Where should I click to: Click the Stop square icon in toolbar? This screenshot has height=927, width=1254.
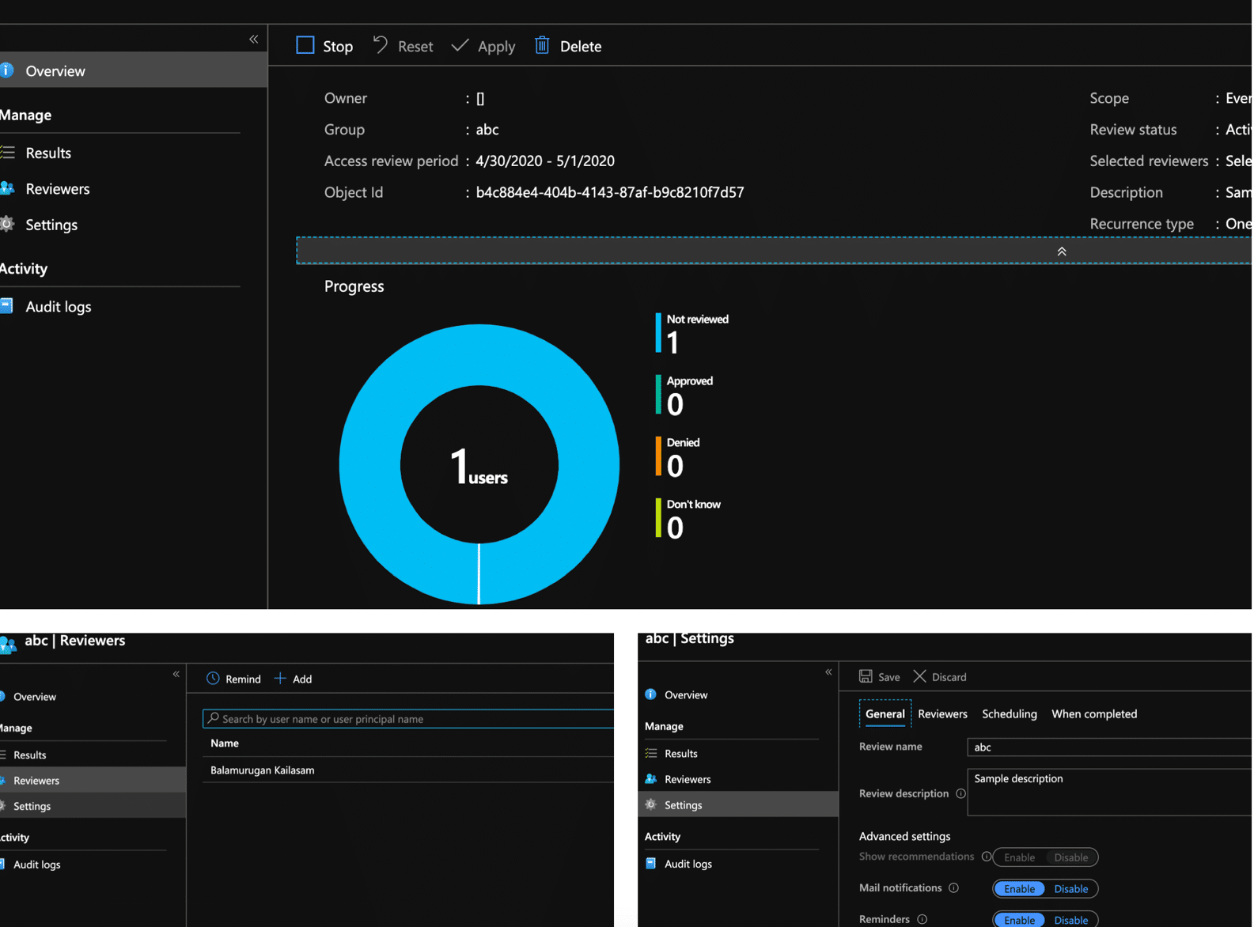(305, 46)
